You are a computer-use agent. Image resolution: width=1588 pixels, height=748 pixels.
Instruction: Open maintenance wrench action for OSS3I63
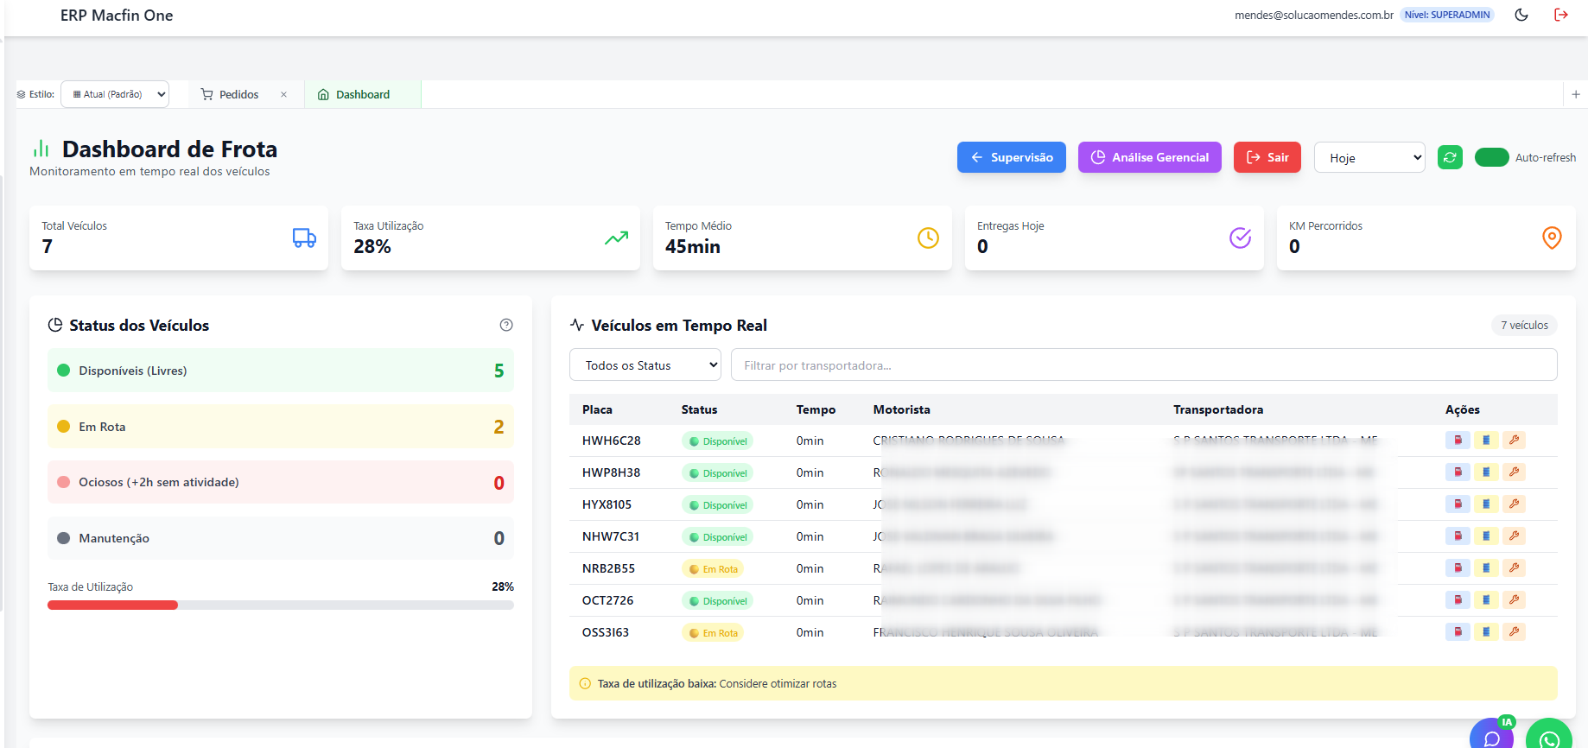click(1514, 632)
